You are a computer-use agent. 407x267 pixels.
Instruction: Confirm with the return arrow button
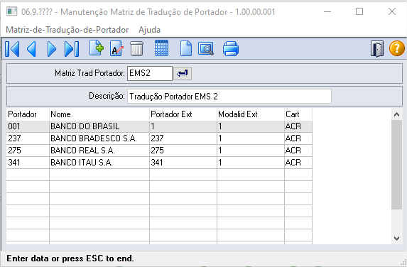pos(183,73)
